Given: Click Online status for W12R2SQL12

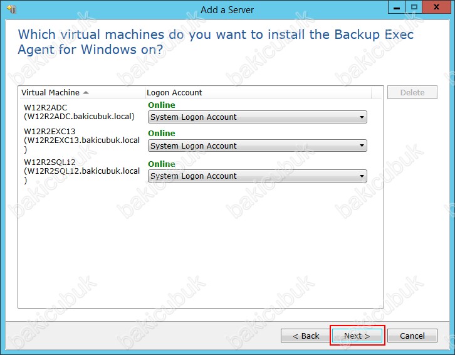Looking at the screenshot, I should 162,164.
